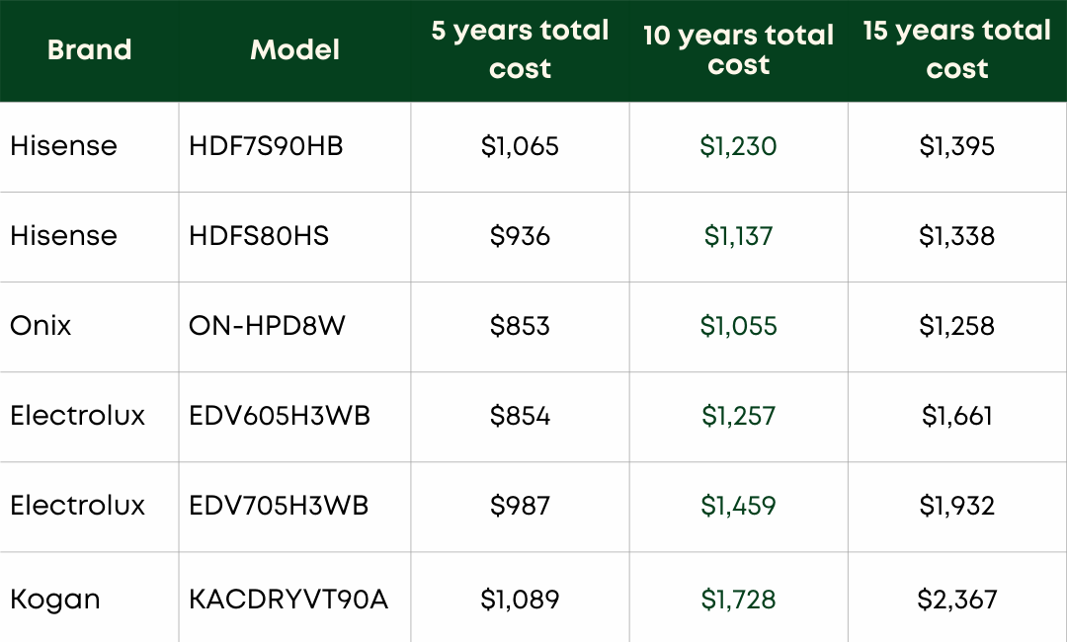The height and width of the screenshot is (642, 1067).
Task: Click the green $1,728 ten-year cost
Action: point(738,600)
